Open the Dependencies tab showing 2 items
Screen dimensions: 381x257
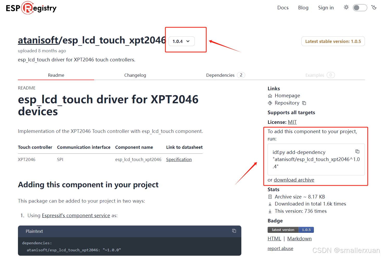pyautogui.click(x=220, y=75)
